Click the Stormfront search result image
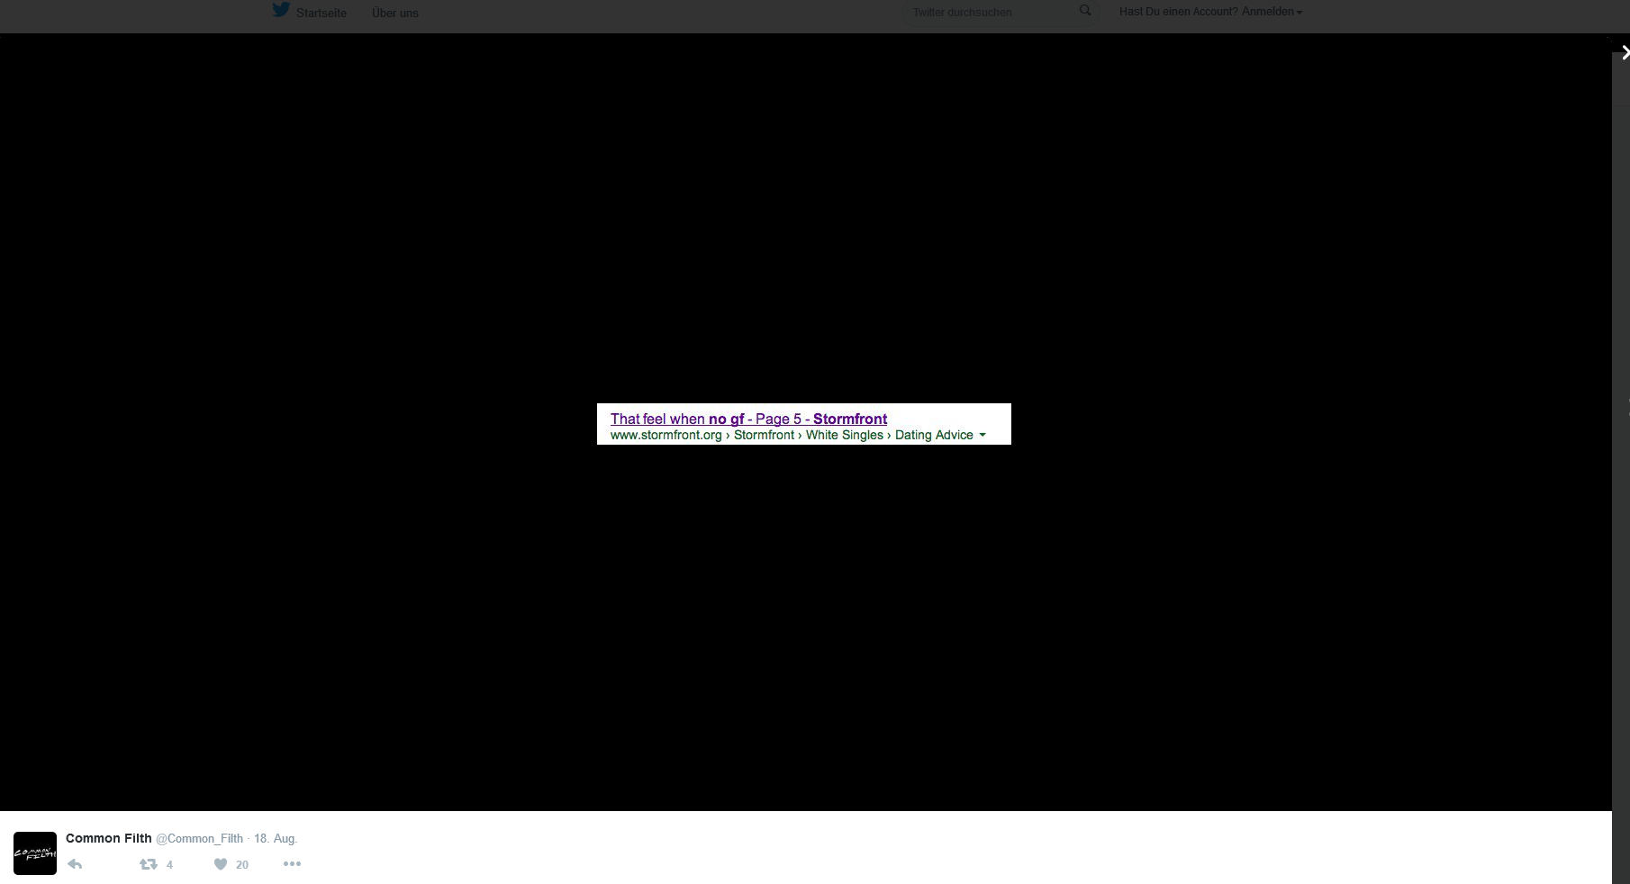The height and width of the screenshot is (884, 1630). [803, 424]
